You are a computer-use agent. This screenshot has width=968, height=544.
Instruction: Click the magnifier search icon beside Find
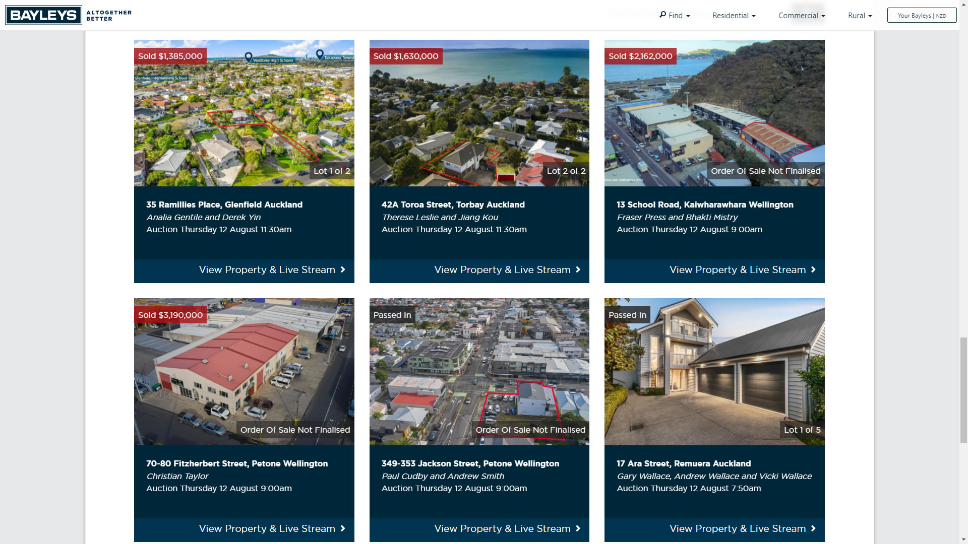click(662, 15)
